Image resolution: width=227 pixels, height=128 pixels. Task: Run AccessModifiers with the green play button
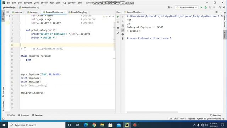[201, 7]
